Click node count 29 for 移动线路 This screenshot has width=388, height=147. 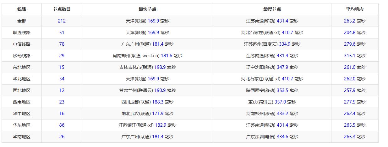pos(62,56)
